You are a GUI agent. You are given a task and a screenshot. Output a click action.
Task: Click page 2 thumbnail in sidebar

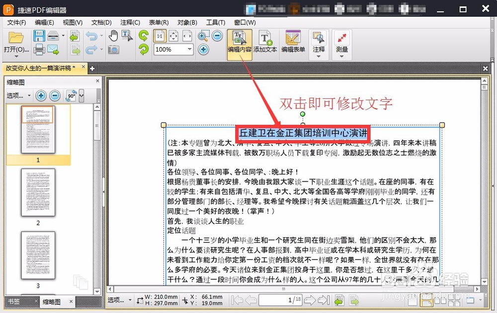[37, 192]
